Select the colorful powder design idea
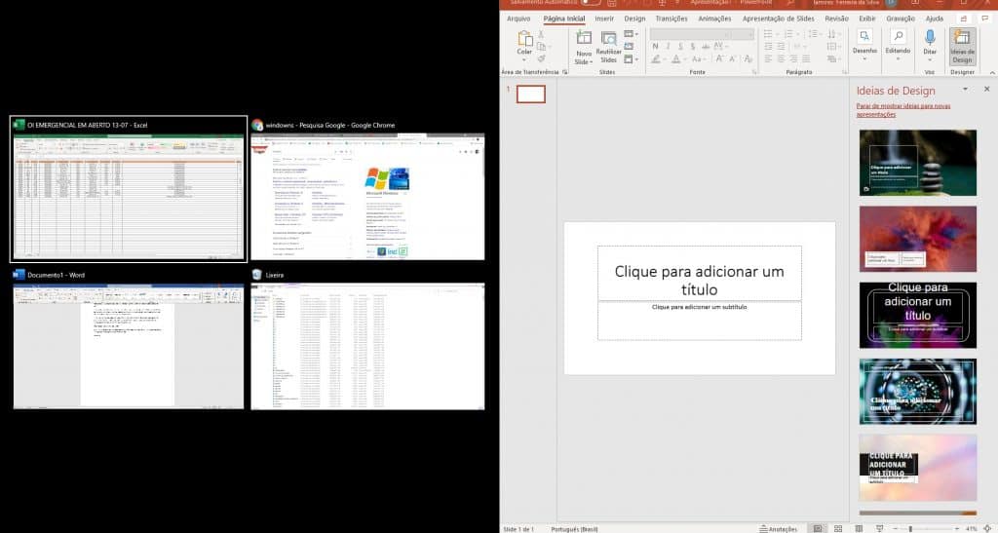 [917, 239]
